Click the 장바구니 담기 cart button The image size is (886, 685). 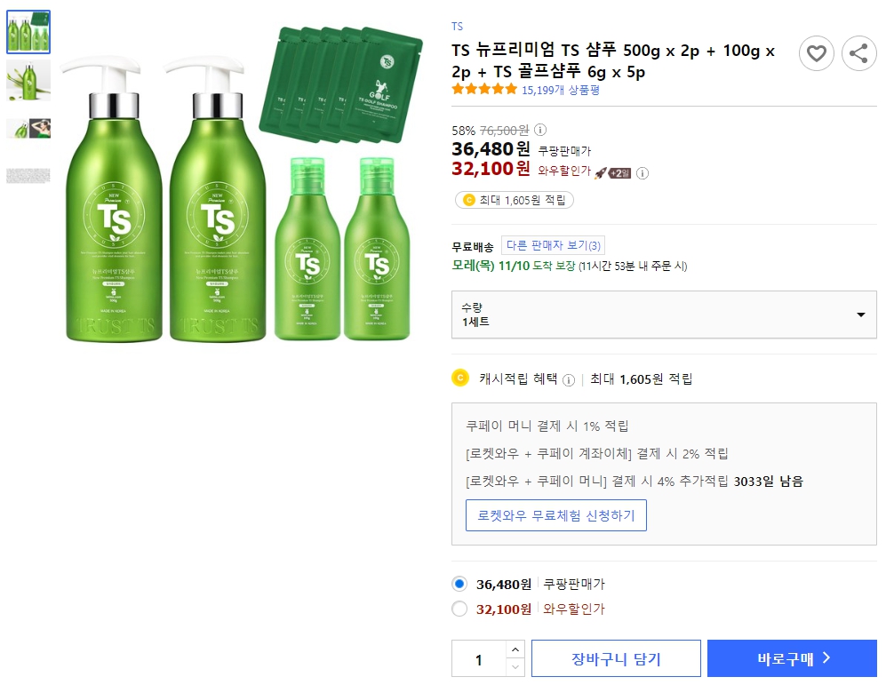click(619, 657)
